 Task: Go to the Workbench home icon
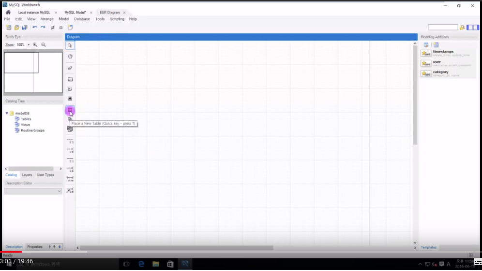click(8, 13)
